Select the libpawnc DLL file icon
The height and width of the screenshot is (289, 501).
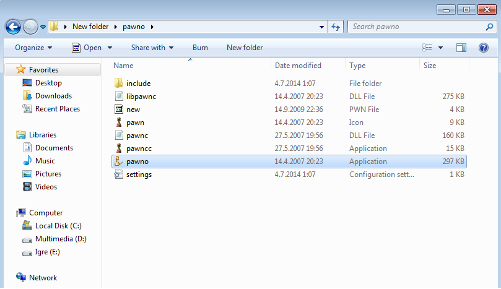tap(119, 97)
